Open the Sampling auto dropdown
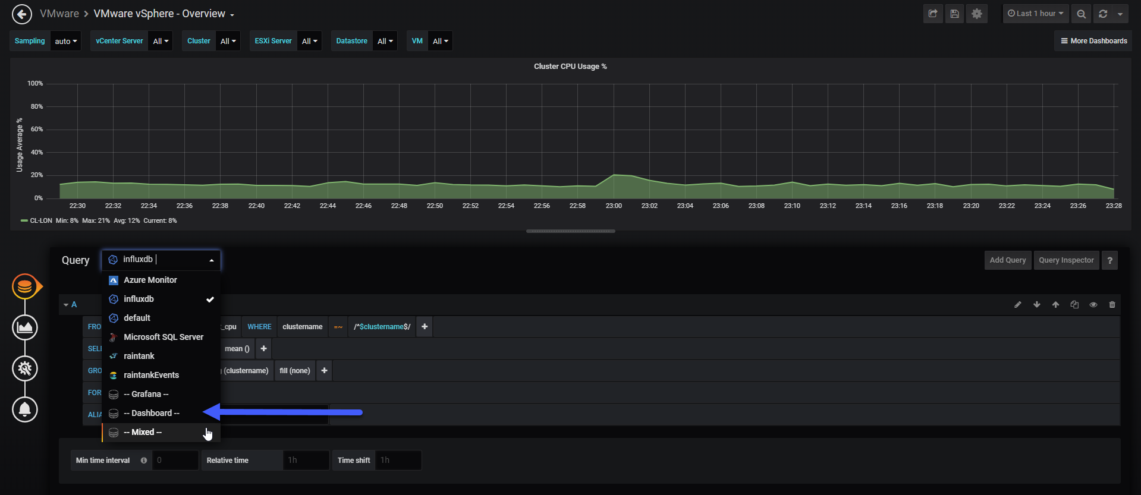1141x495 pixels. 65,41
